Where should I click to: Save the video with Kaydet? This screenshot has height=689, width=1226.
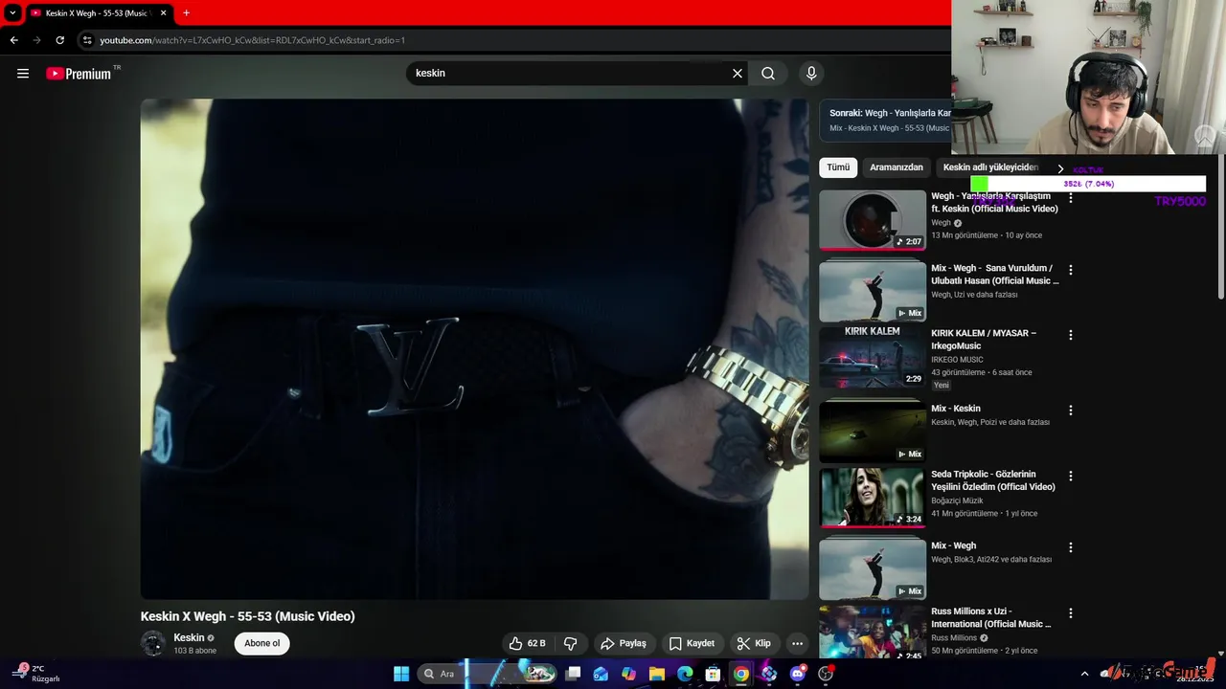click(x=692, y=643)
